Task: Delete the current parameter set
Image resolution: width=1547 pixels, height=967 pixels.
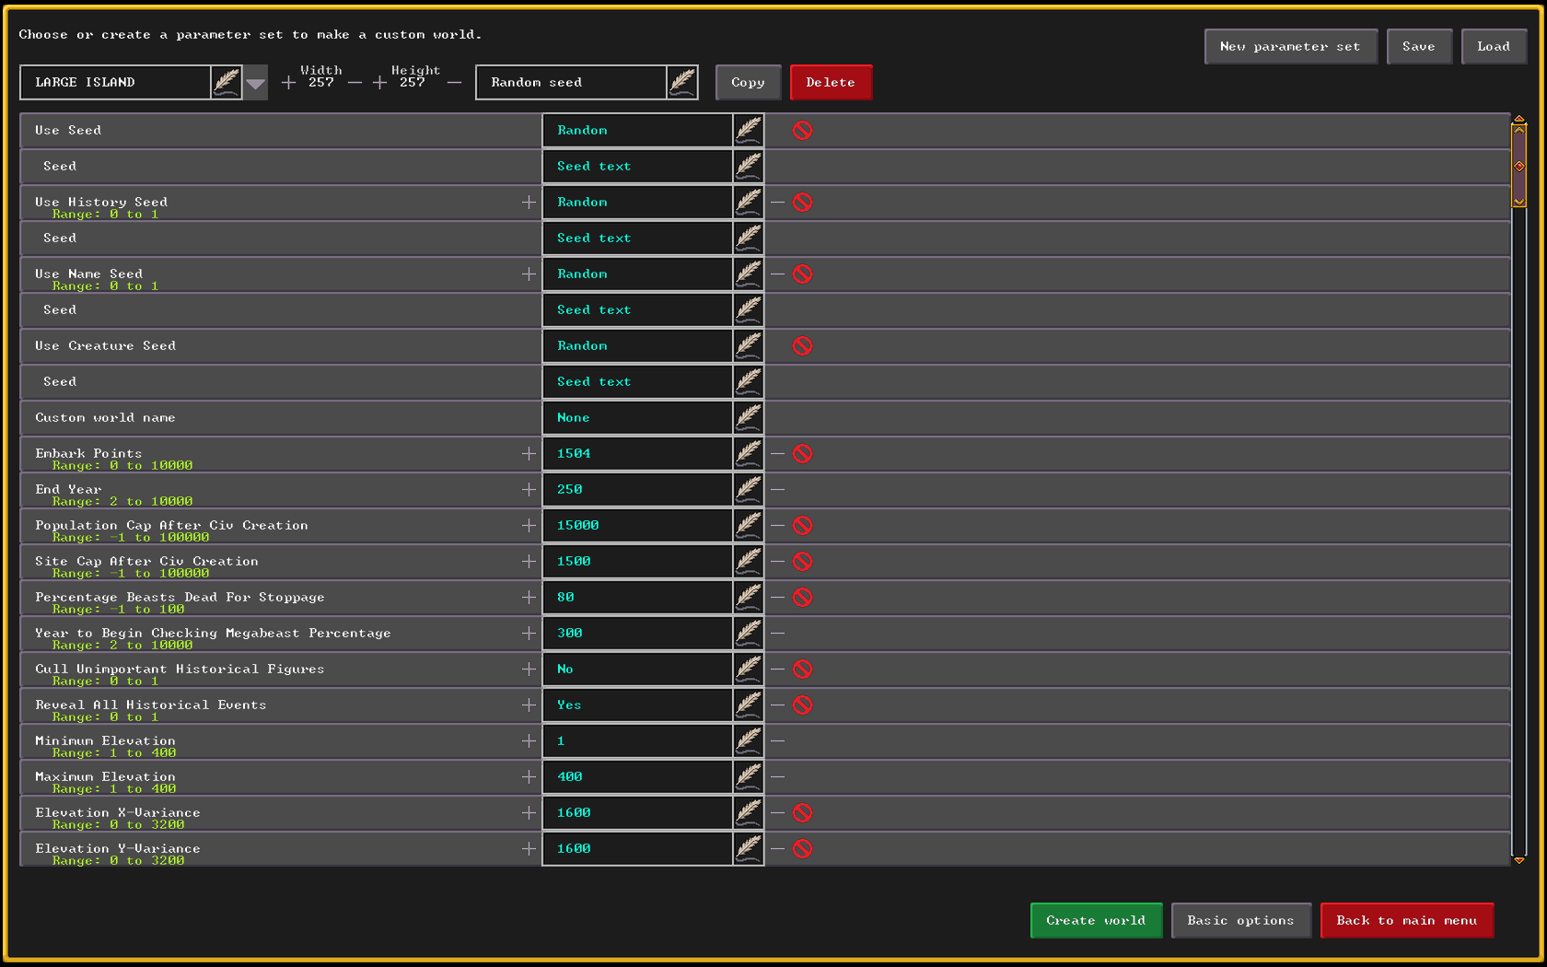Action: [x=830, y=82]
